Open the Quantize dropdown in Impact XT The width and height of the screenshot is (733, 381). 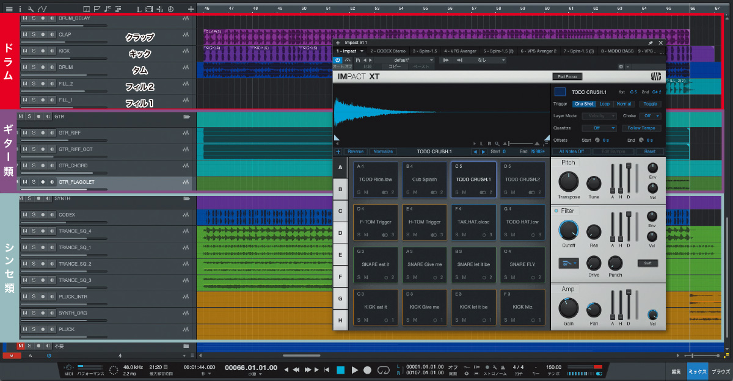[599, 128]
